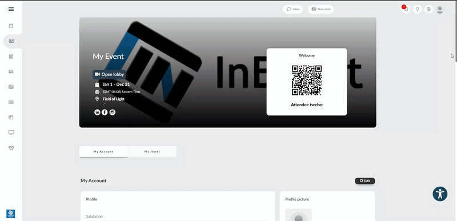This screenshot has width=457, height=221.
Task: Click the ticket-shaped sidebar icon
Action: (11, 102)
